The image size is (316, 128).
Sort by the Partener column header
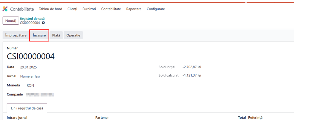click(102, 118)
